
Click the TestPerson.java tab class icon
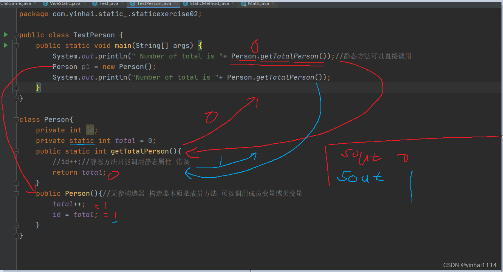coord(133,3)
